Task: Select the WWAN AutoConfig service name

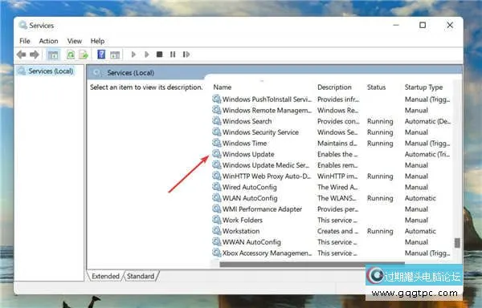Action: click(x=251, y=242)
